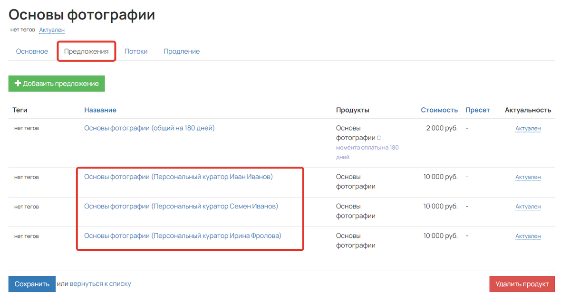Screen dimensions: 570x302
Task: Click the Актуален status link under the title
Action: pos(52,30)
